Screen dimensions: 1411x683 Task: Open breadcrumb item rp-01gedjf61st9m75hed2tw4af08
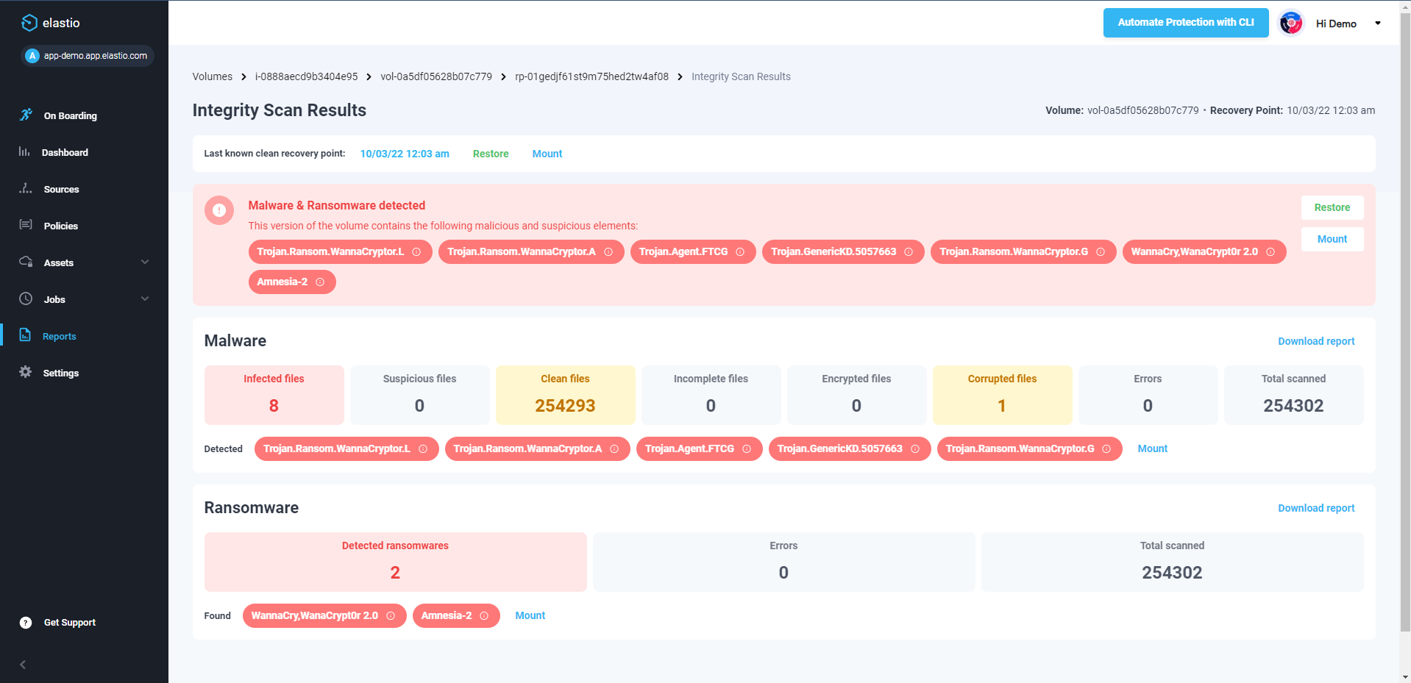point(591,76)
